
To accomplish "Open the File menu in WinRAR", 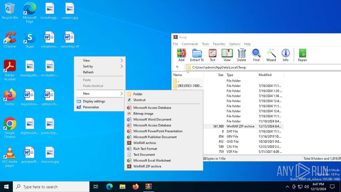I will click(176, 44).
